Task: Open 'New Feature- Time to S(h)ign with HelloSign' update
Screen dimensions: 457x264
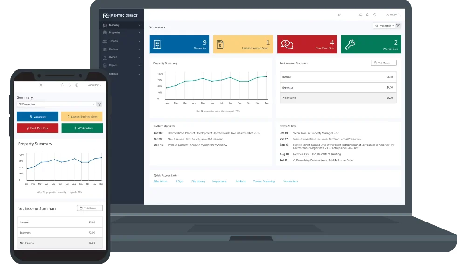Action: (195, 139)
